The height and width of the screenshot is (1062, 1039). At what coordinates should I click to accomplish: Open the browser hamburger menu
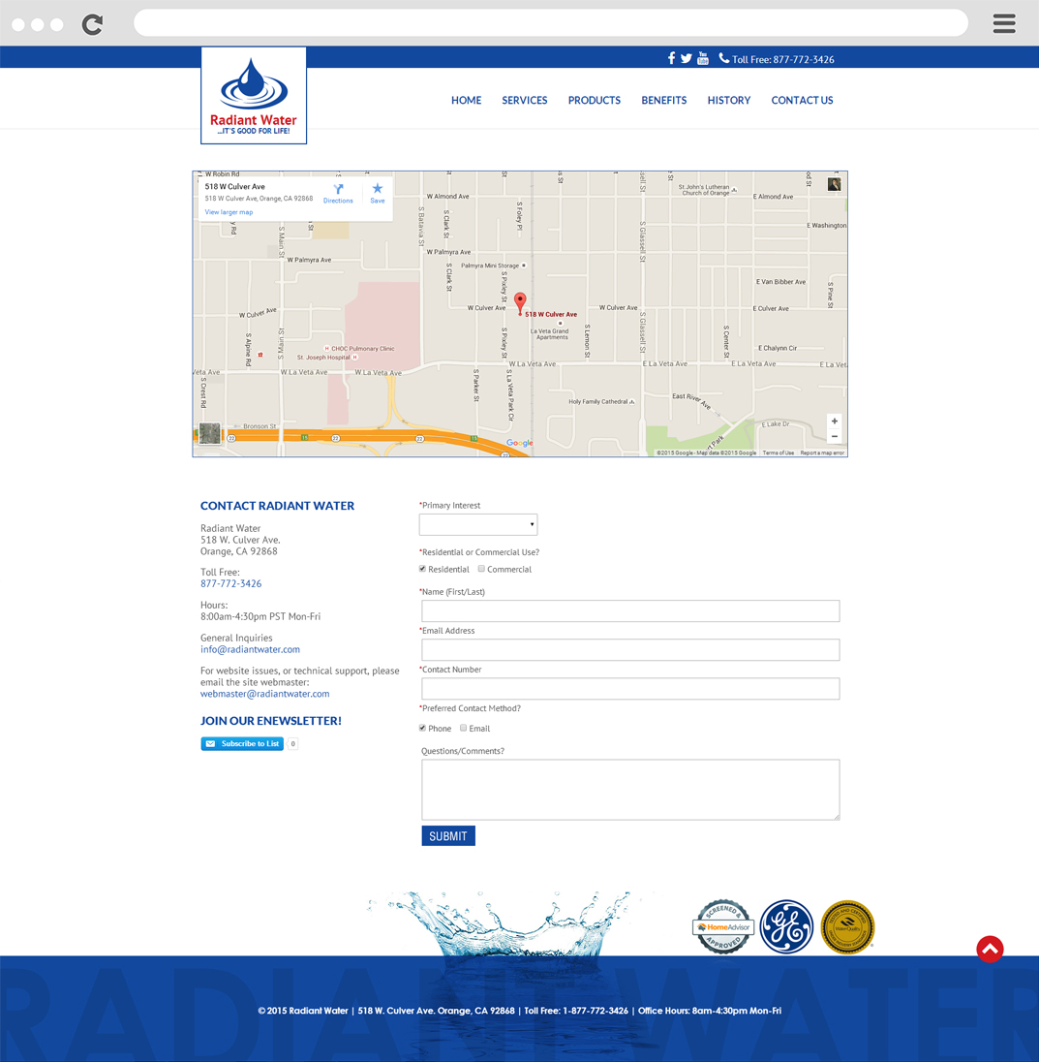(x=1004, y=23)
